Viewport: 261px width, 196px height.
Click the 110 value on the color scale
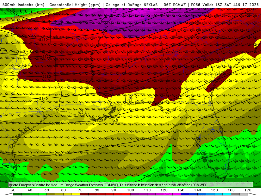[x=147, y=190]
